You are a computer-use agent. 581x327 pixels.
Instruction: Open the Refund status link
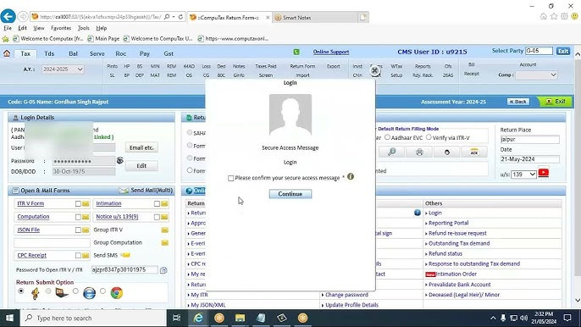(445, 253)
